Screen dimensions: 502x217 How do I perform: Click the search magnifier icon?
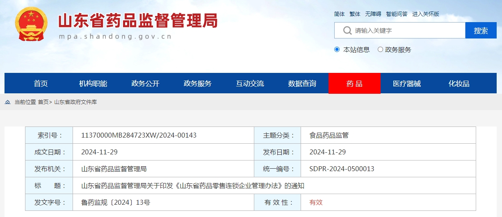point(347,30)
